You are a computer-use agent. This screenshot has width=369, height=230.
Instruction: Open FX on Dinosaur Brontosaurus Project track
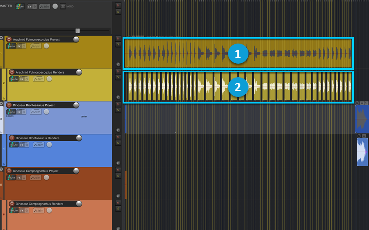click(x=19, y=112)
